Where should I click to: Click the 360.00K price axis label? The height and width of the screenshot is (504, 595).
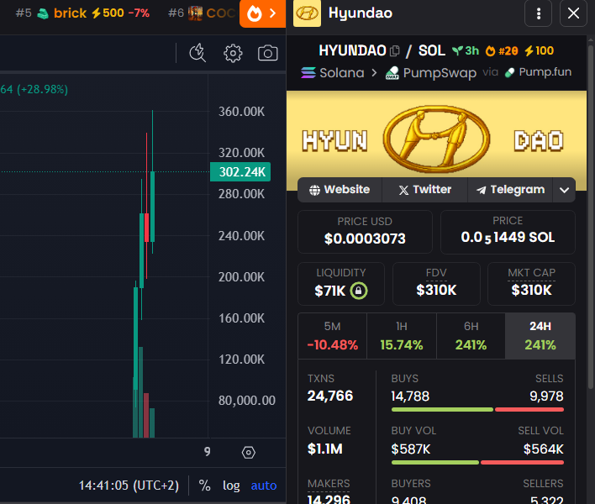pos(241,112)
